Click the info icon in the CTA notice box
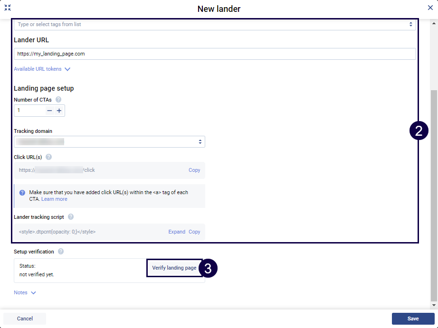The image size is (438, 328). click(x=22, y=192)
